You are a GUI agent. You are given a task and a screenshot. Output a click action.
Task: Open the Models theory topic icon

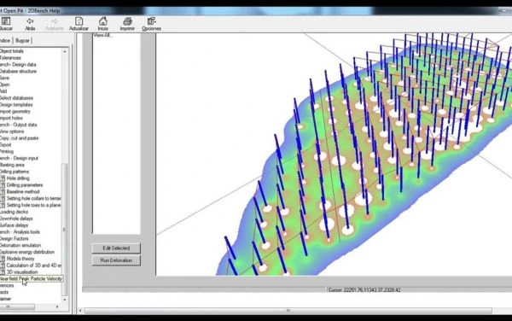(x=3, y=259)
